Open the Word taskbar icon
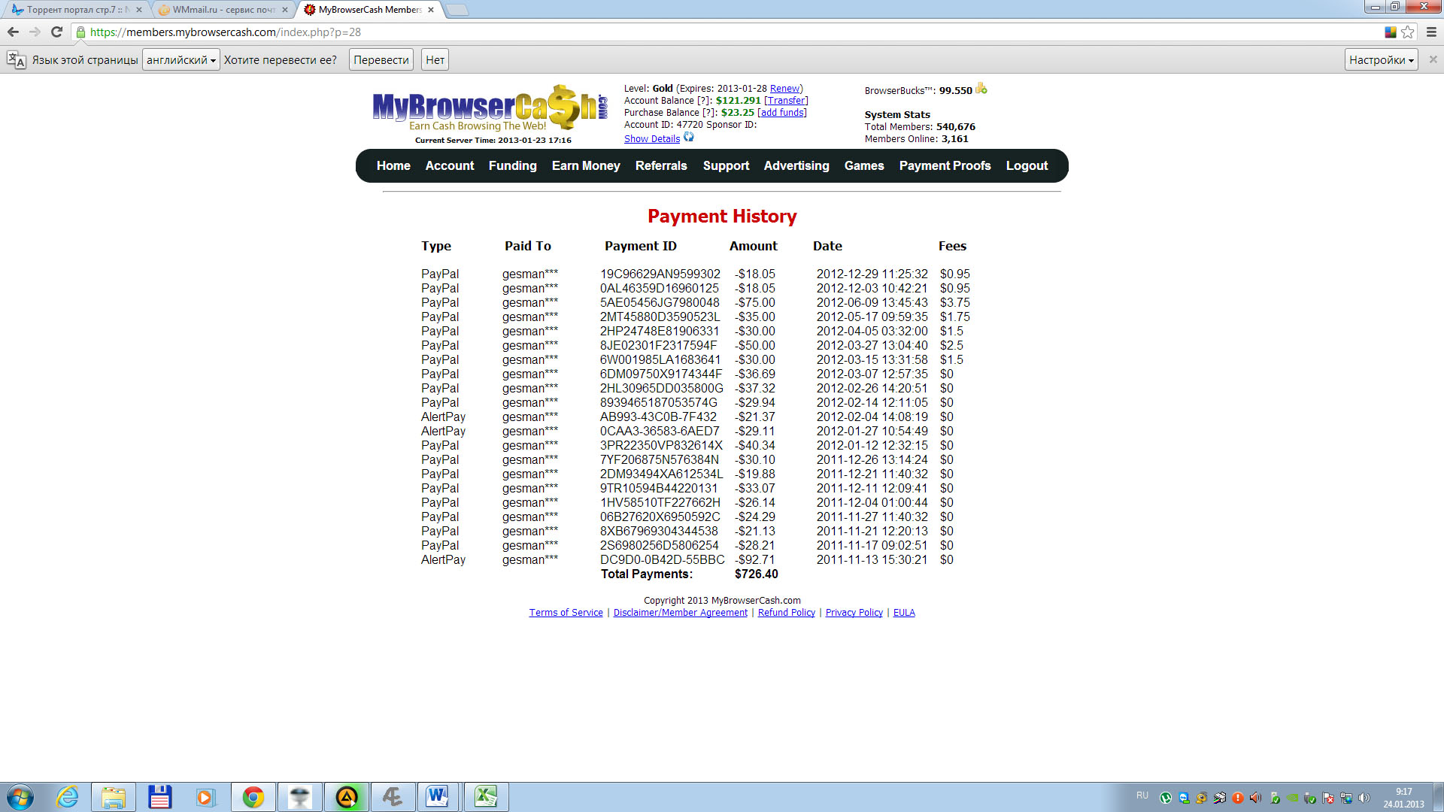 pyautogui.click(x=438, y=797)
